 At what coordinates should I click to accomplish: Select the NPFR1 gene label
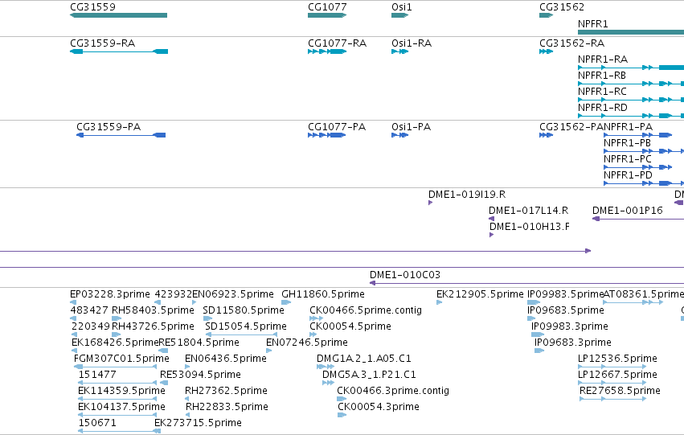592,24
